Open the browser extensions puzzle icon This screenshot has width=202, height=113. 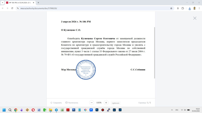click(x=183, y=8)
